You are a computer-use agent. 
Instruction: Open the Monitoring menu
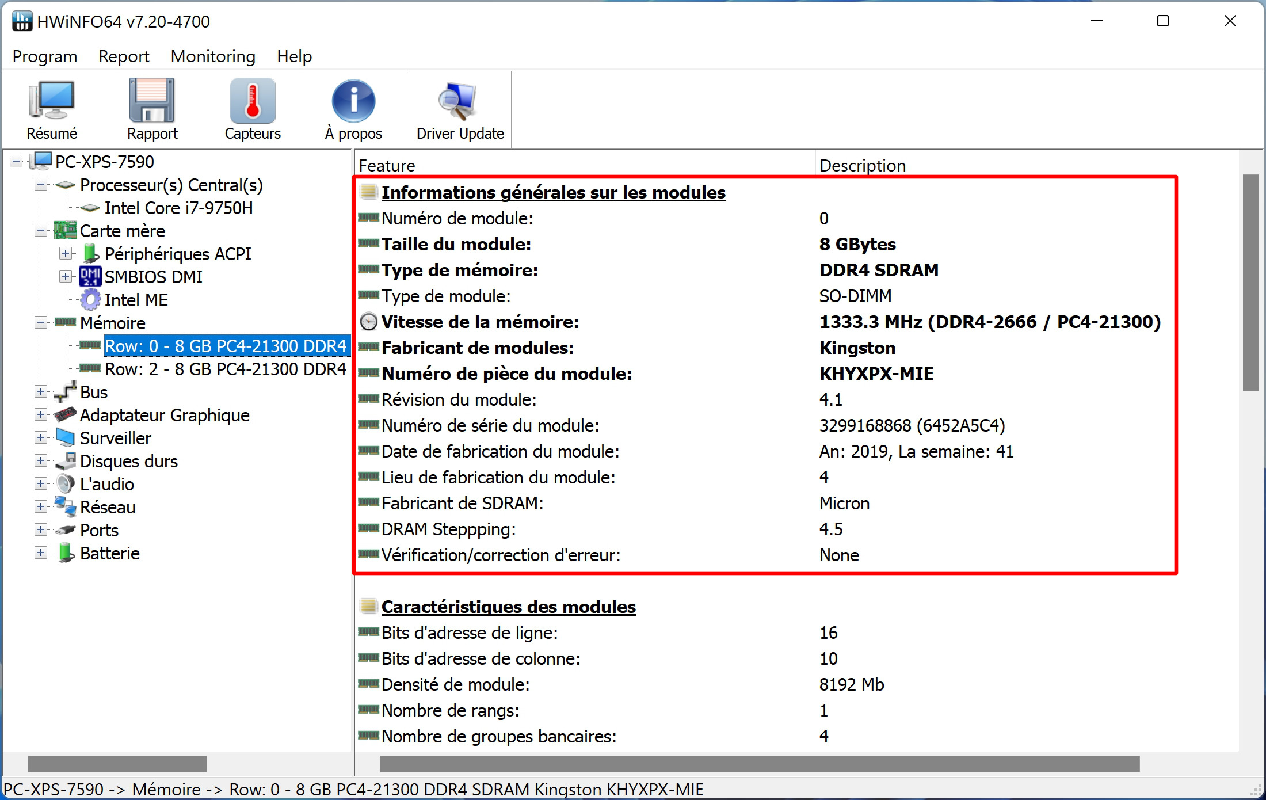213,56
